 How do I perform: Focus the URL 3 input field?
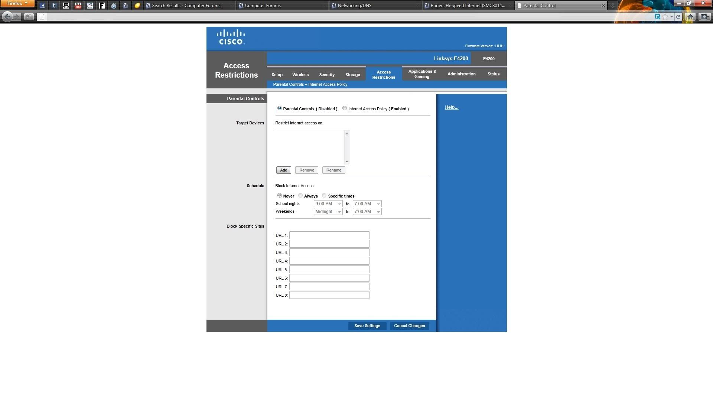(329, 252)
